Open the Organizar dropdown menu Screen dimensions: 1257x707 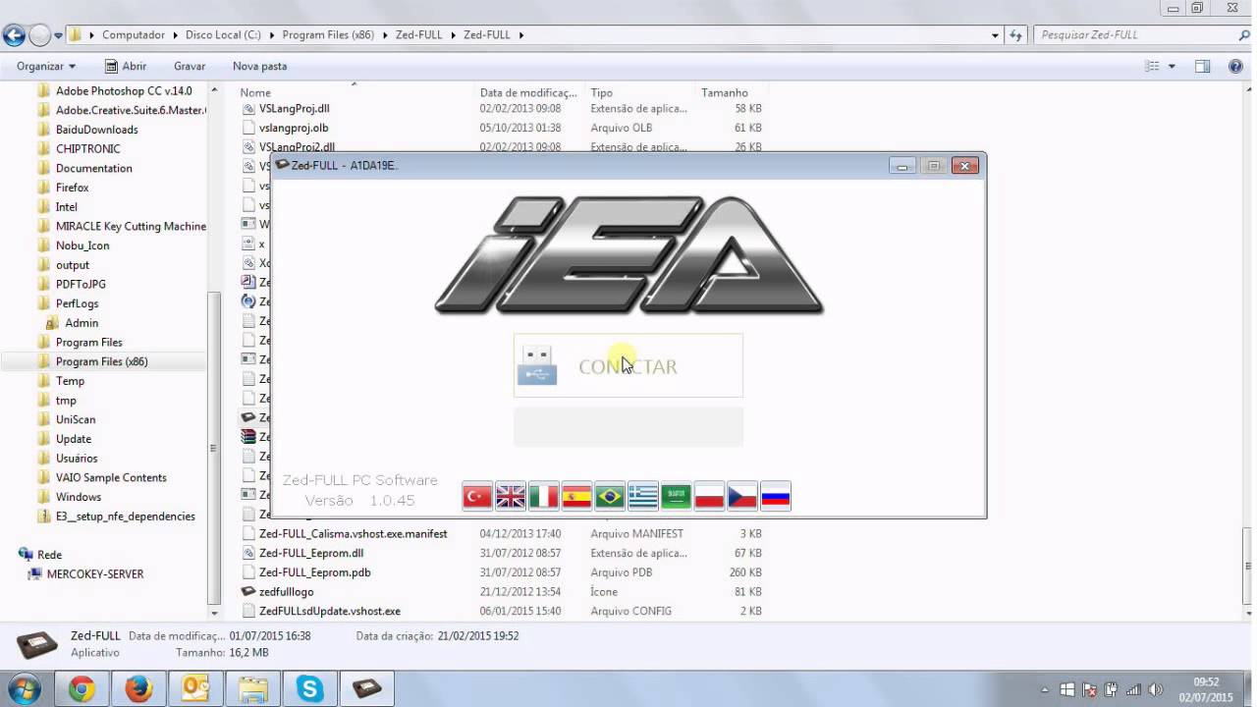click(46, 66)
